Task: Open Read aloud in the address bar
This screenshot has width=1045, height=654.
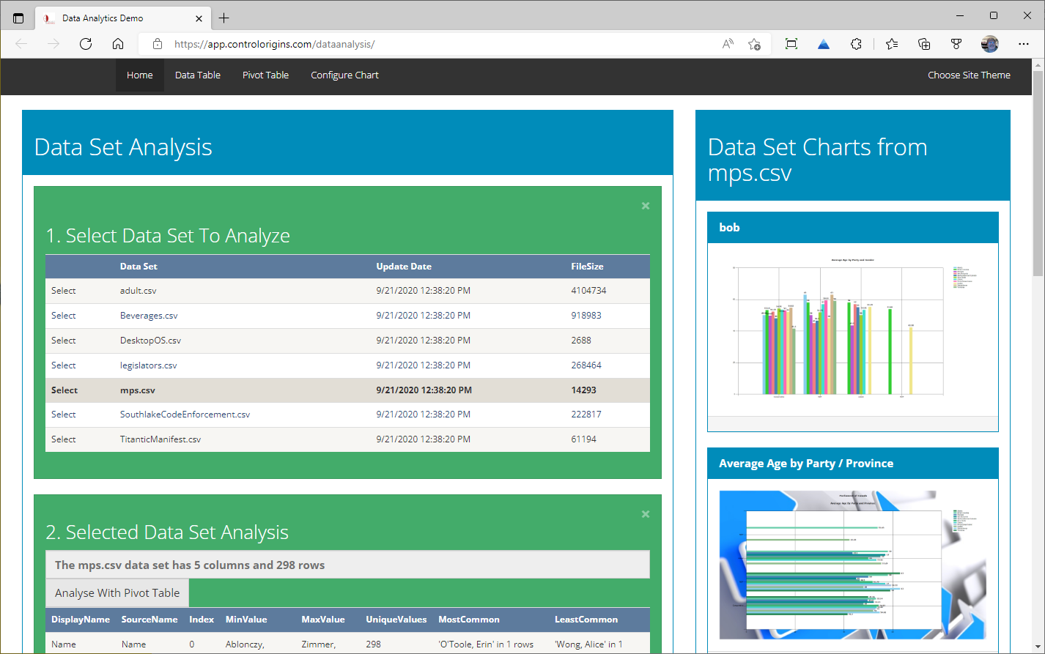Action: 726,44
